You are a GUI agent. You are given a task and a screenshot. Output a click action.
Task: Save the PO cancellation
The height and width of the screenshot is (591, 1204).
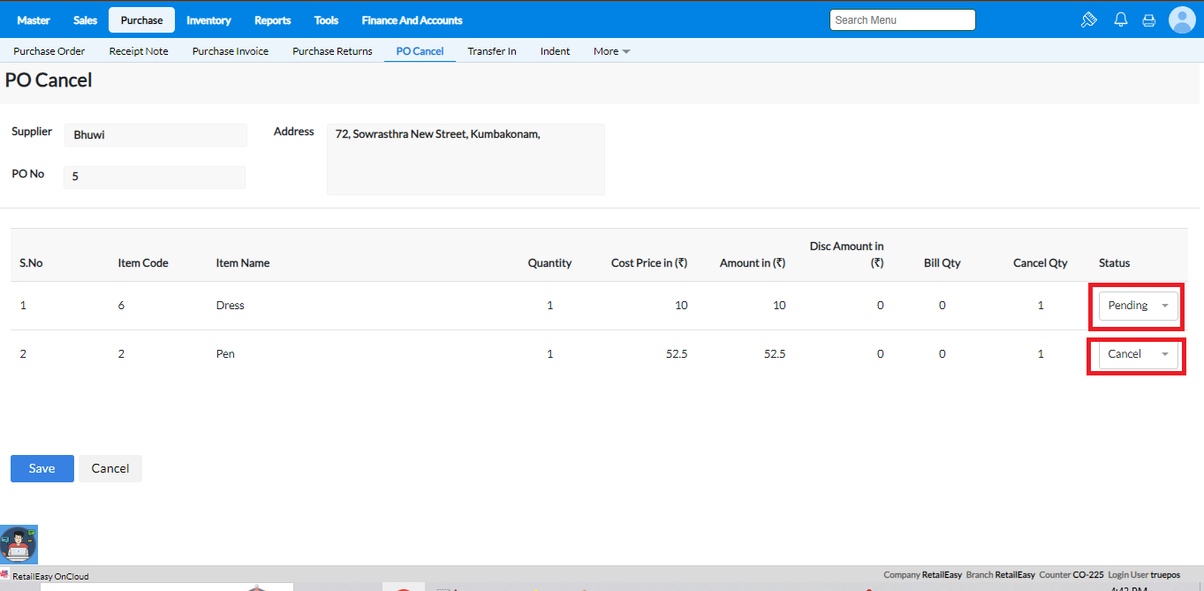[x=42, y=468]
